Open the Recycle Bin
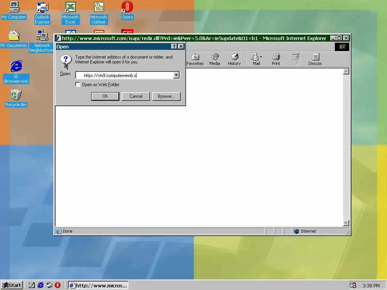This screenshot has height=290, width=387. point(16,98)
